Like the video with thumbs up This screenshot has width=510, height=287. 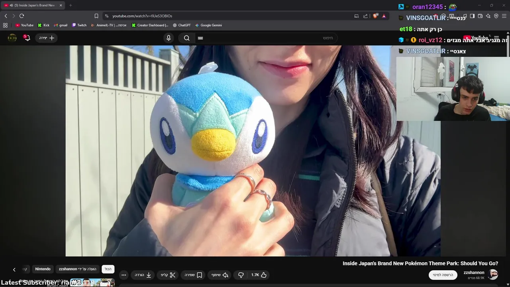259,275
